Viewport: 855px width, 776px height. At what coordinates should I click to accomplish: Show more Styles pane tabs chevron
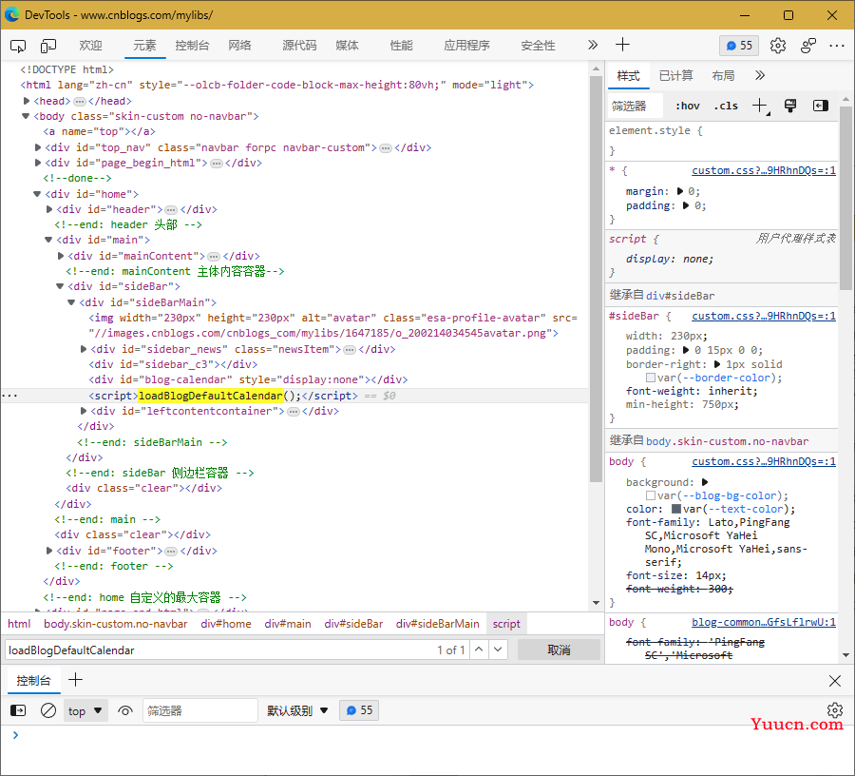tap(760, 75)
